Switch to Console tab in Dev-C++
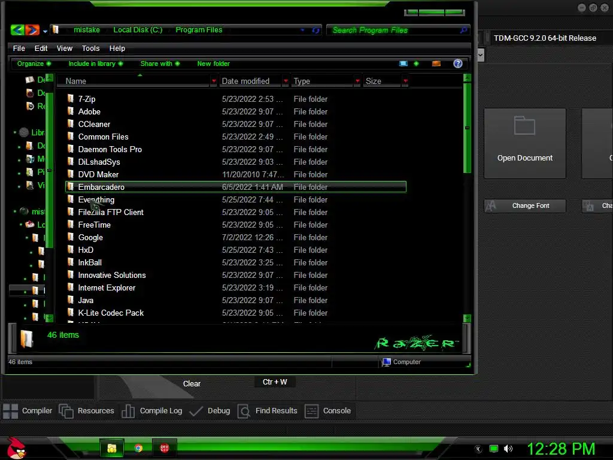613x460 pixels. 327,411
